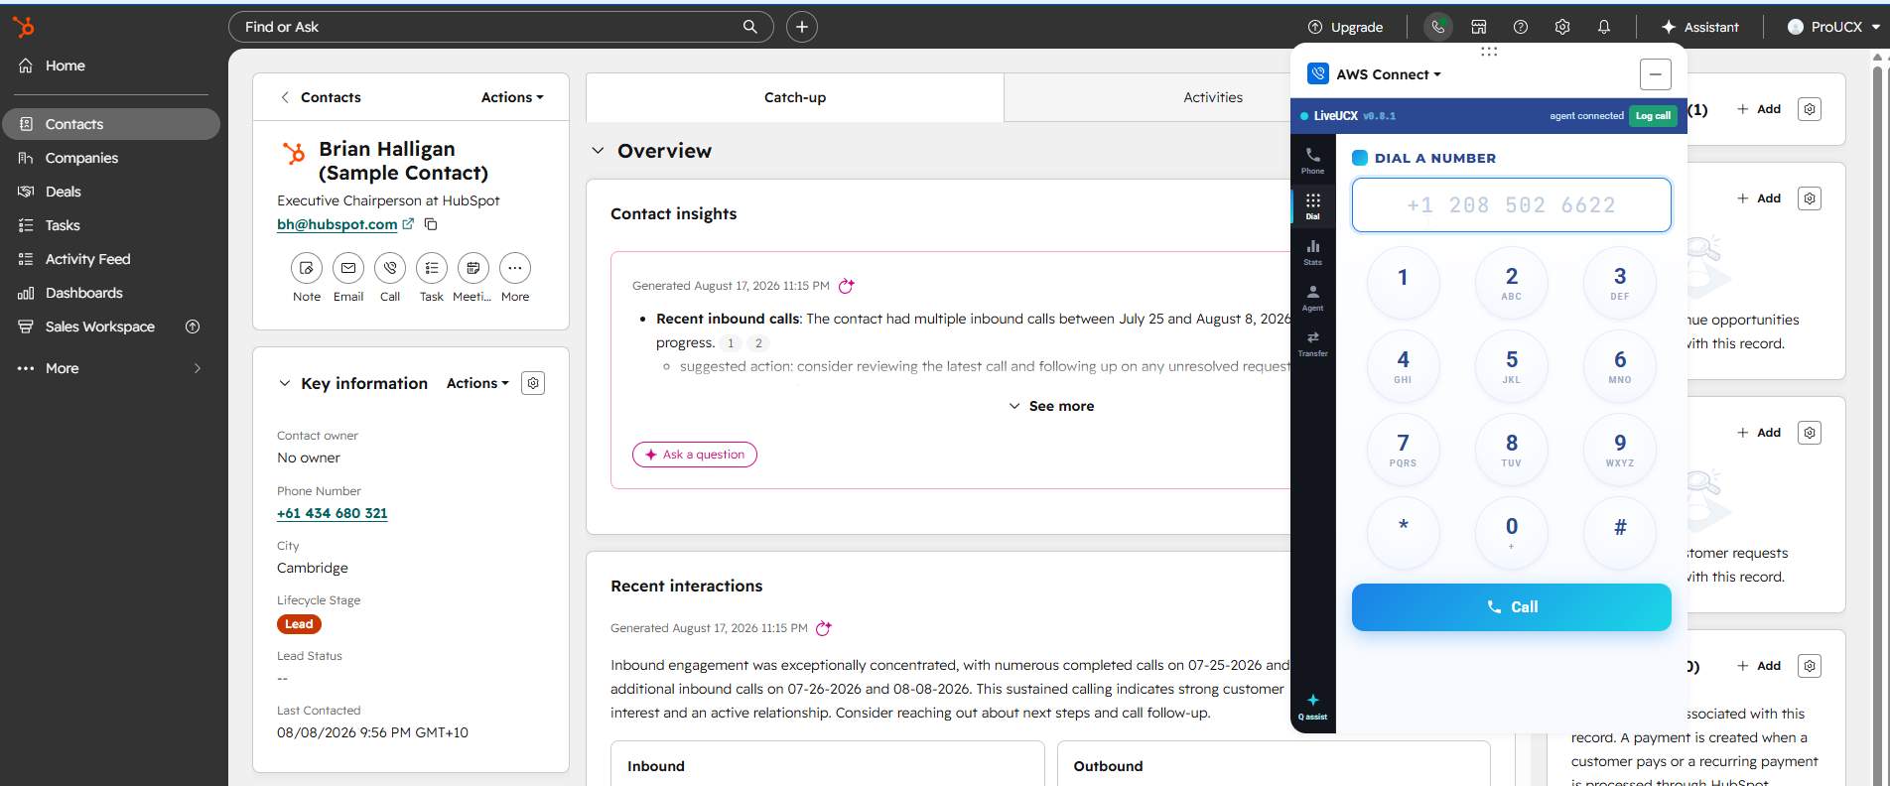Click the Upgrade button
This screenshot has height=786, width=1890.
1345,27
